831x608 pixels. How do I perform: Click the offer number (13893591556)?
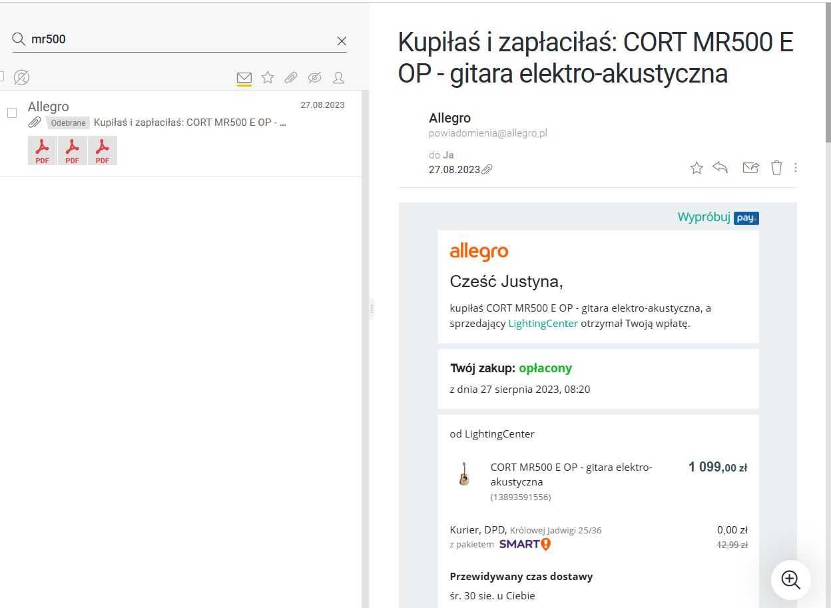tap(521, 497)
